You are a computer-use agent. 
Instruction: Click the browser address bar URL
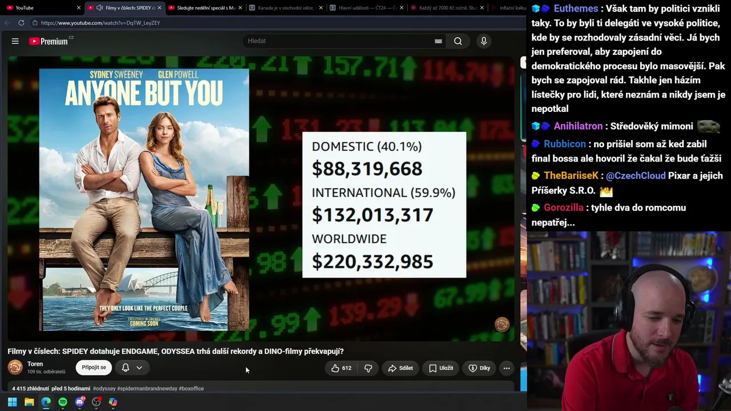coord(101,23)
